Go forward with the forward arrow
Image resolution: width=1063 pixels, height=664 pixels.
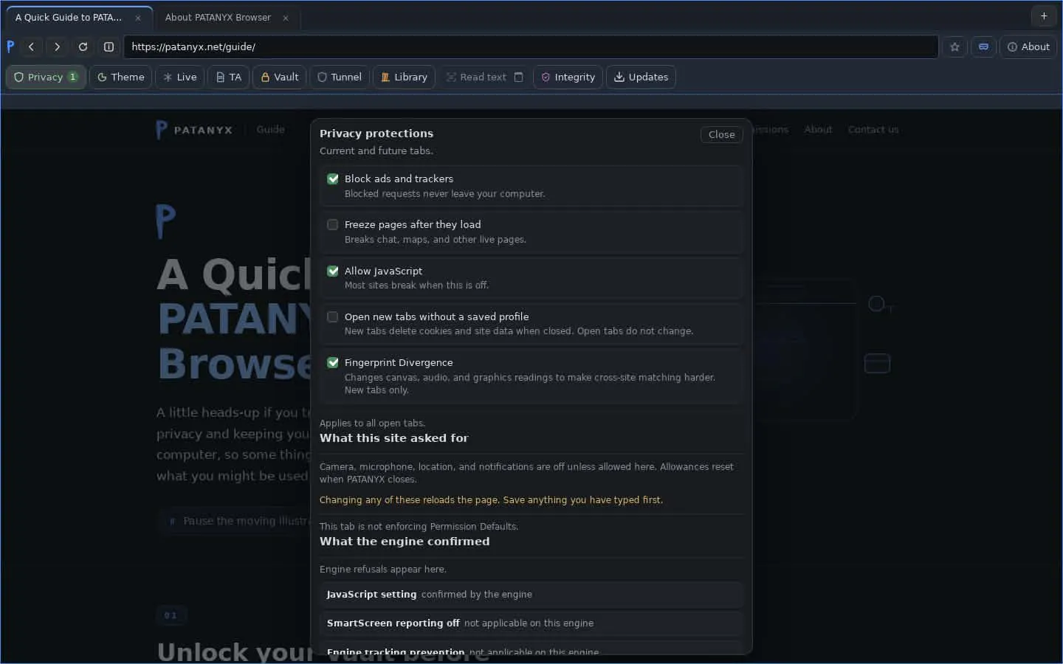click(x=57, y=46)
